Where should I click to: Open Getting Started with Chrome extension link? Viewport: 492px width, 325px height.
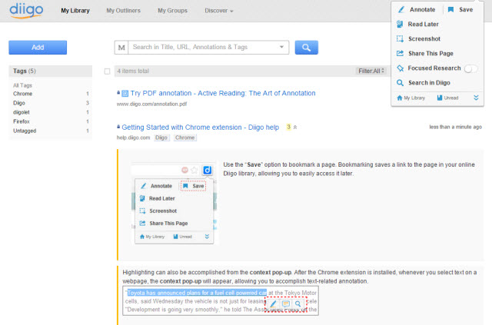click(x=200, y=128)
